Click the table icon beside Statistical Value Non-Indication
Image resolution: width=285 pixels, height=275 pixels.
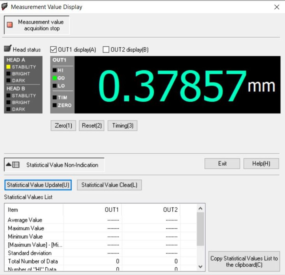pyautogui.click(x=16, y=165)
